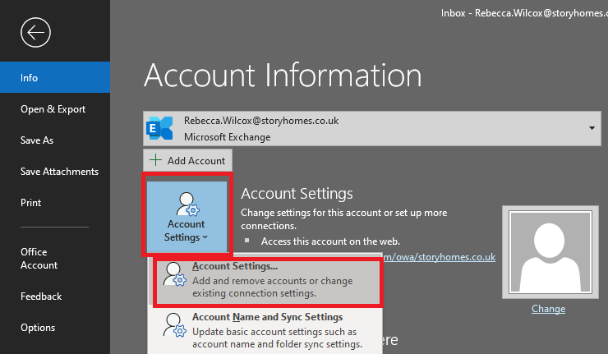Click 'Access this account on the web' text
608x354 pixels.
pos(330,241)
